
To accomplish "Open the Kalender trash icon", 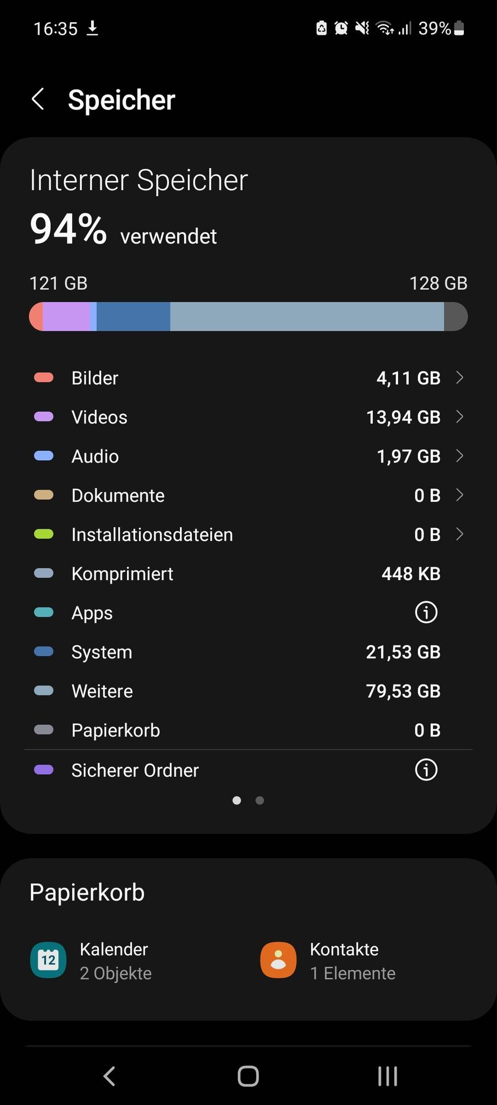I will coord(48,960).
